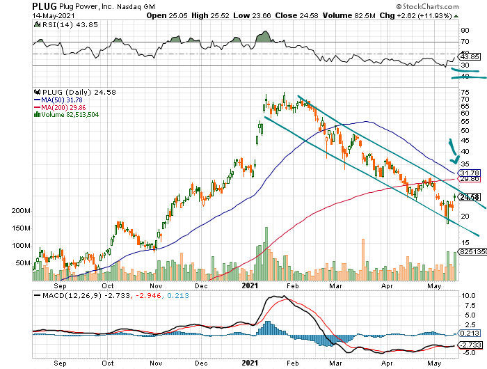Screen dimensions: 487x369
Task: Click the blue line sample for MA(50)
Action: tap(38, 100)
